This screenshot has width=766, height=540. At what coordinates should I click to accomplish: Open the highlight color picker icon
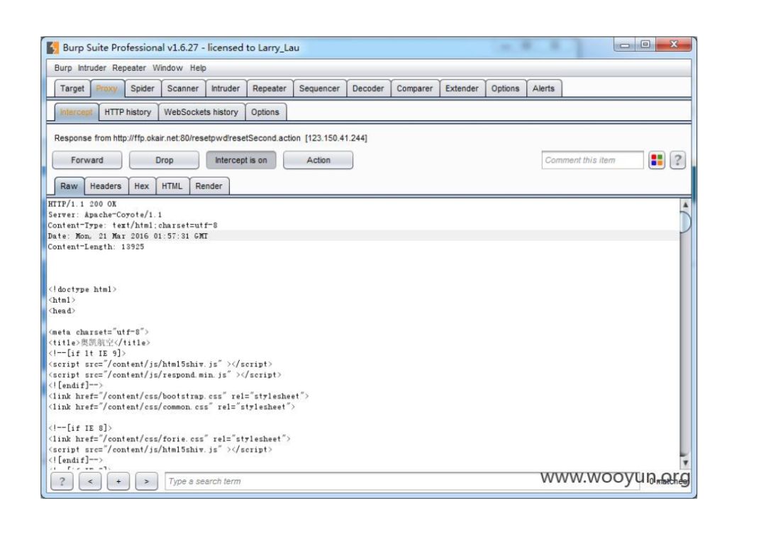click(657, 160)
